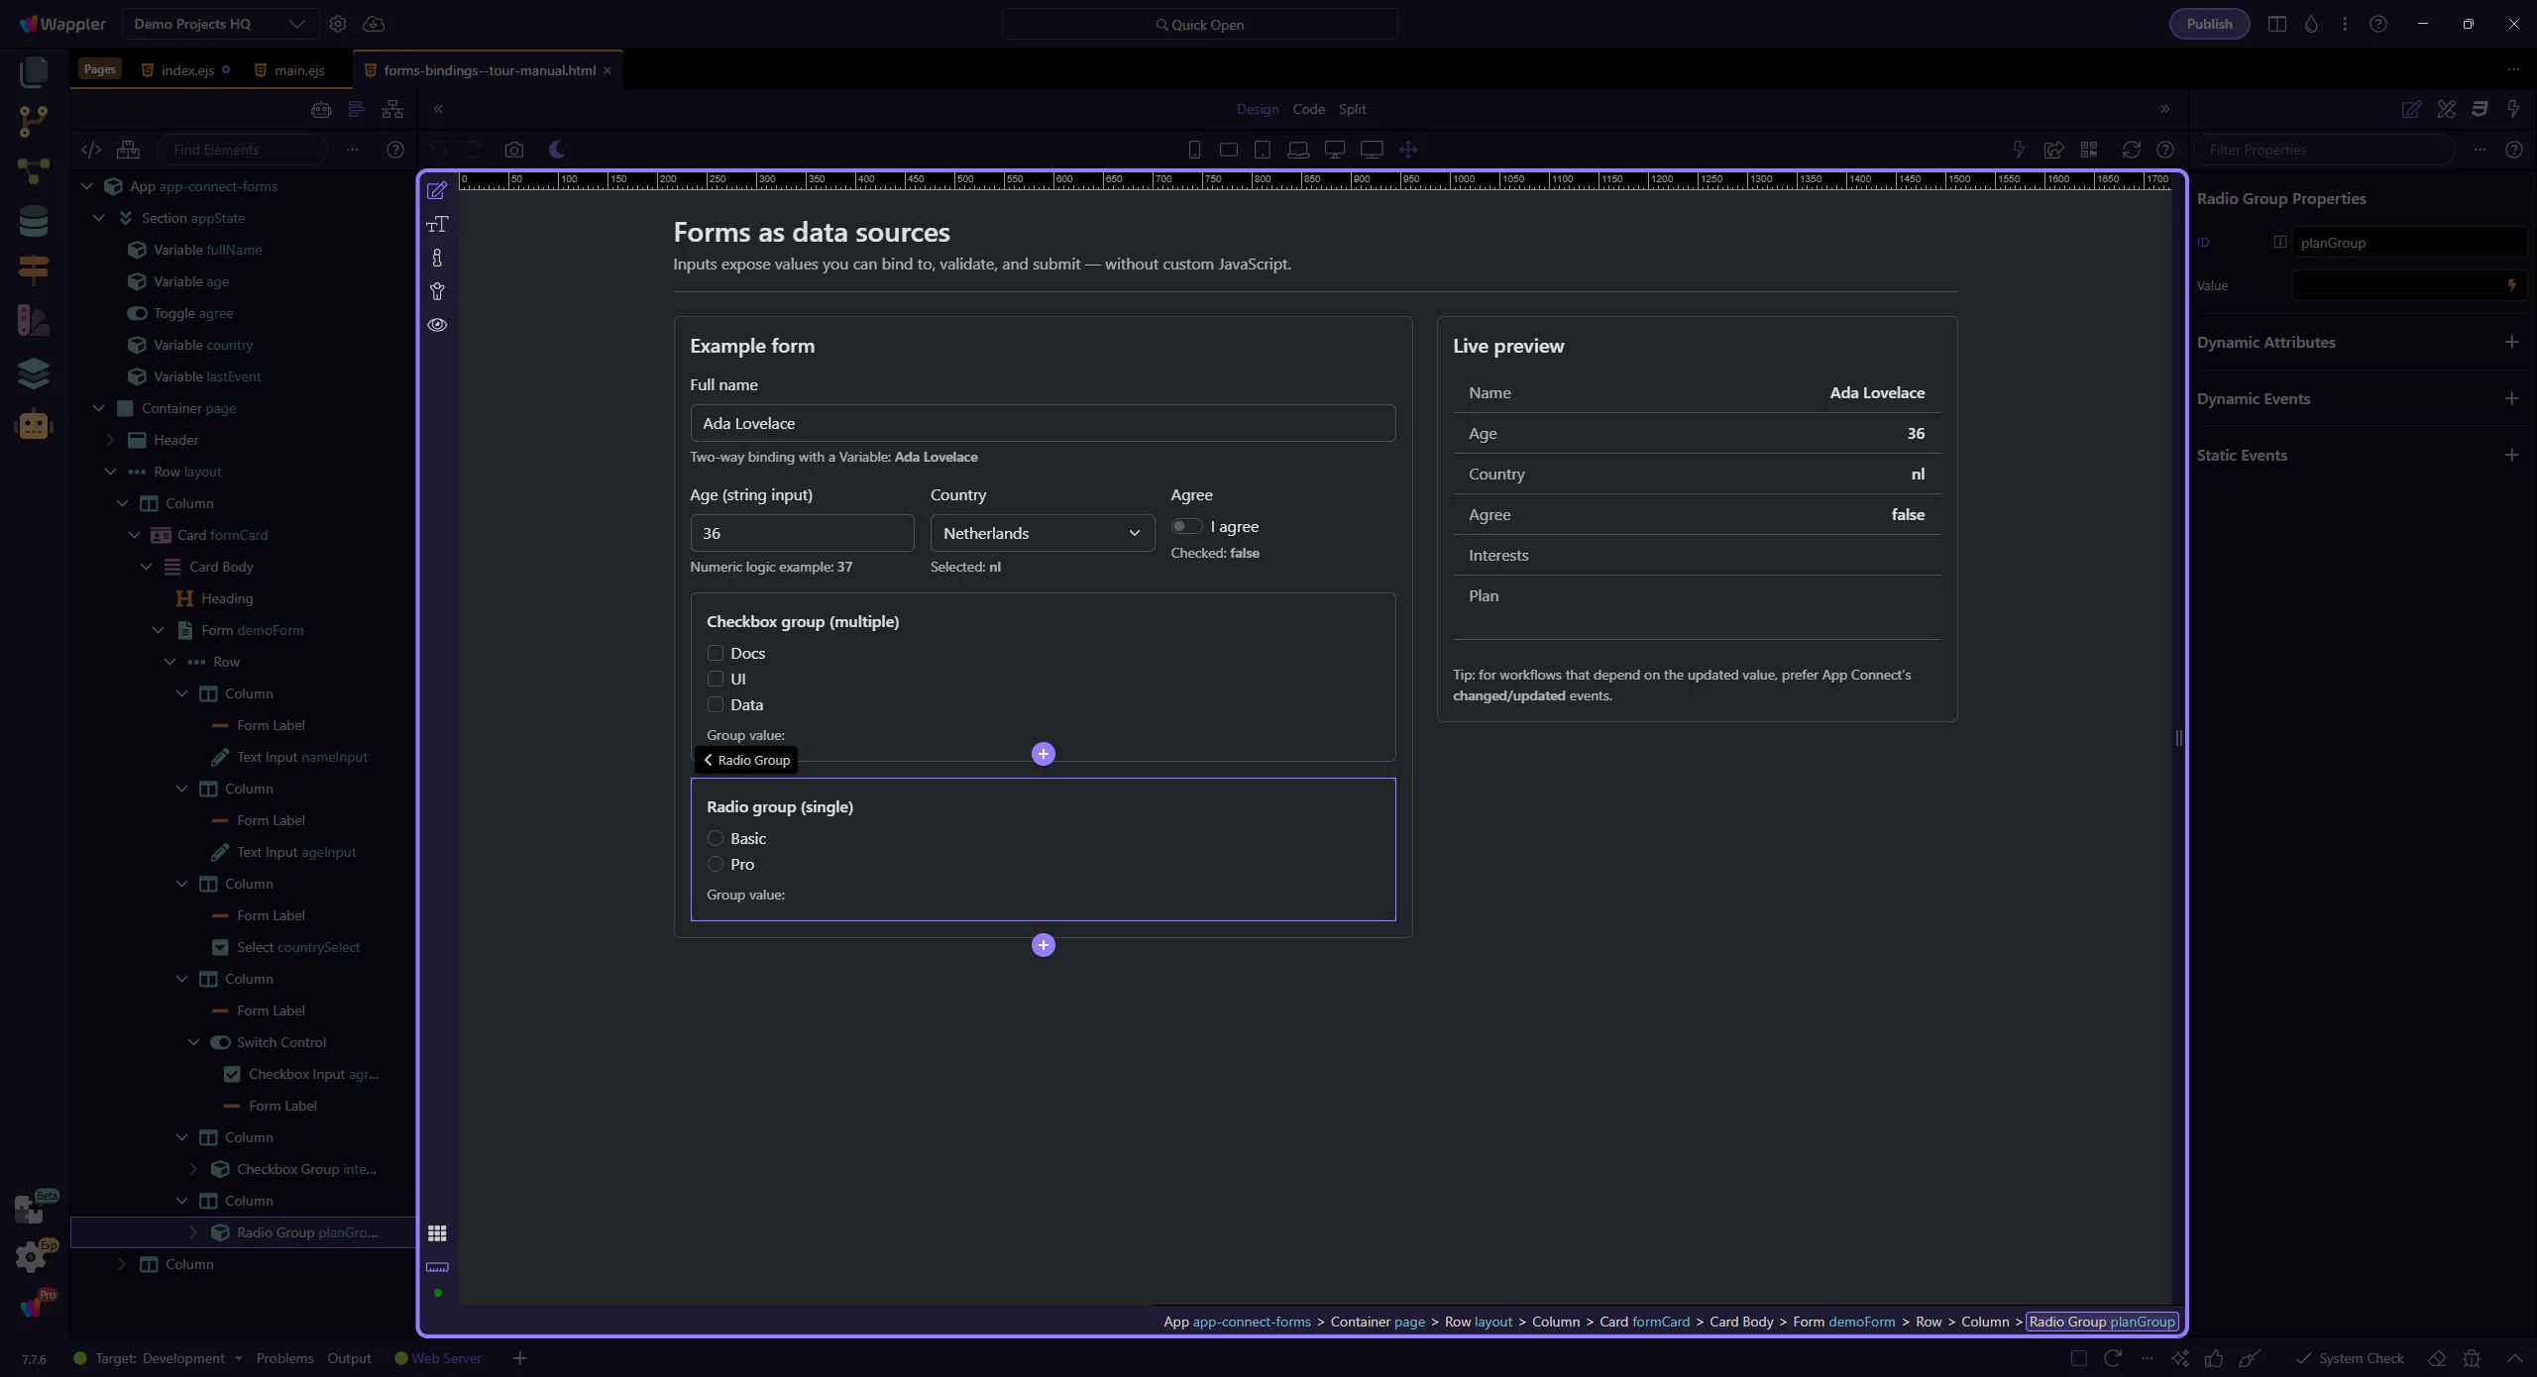
Task: Collapse the Card formCard tree node
Action: pyautogui.click(x=134, y=535)
